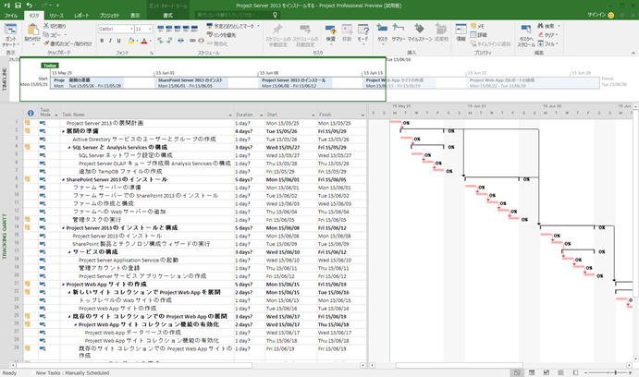Image resolution: width=639 pixels, height=377 pixels.
Task: Select the タスク (Task) ribbon tab
Action: (x=34, y=15)
